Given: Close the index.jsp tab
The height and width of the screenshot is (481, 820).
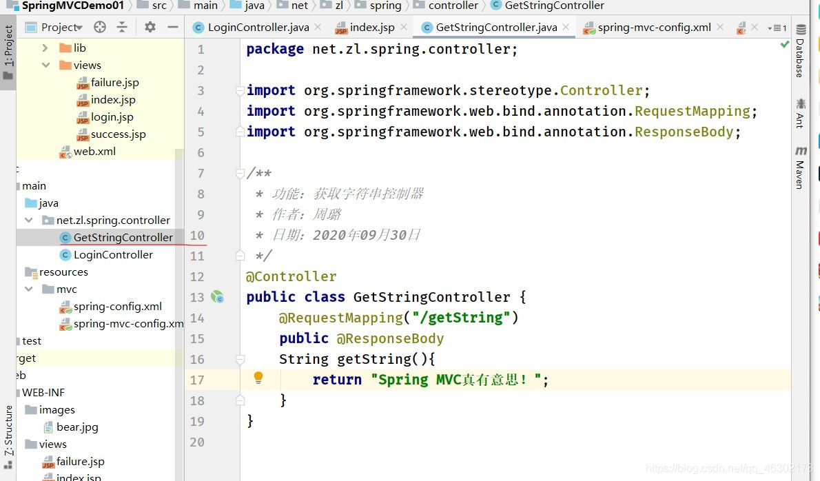Looking at the screenshot, I should [403, 27].
